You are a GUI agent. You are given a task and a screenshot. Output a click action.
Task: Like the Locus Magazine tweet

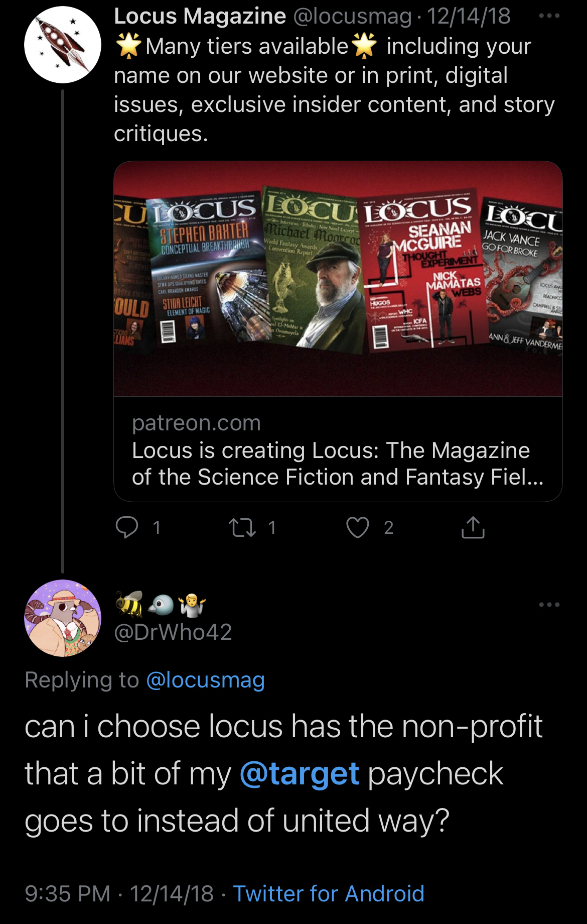(x=358, y=527)
